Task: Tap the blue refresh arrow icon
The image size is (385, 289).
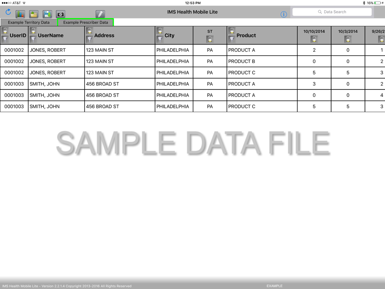Action: [8, 12]
